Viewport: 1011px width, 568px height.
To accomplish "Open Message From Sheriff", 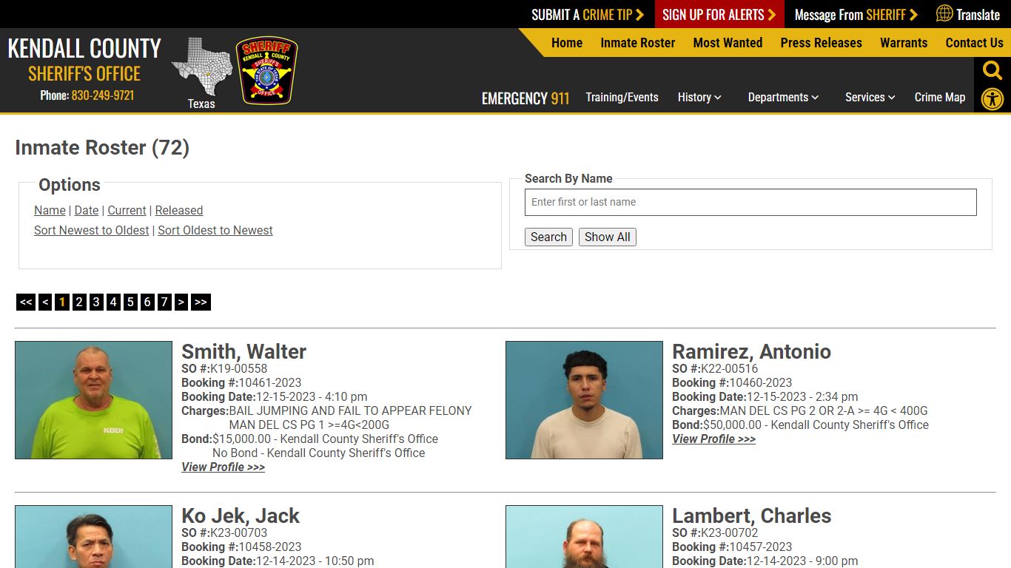I will (x=856, y=15).
